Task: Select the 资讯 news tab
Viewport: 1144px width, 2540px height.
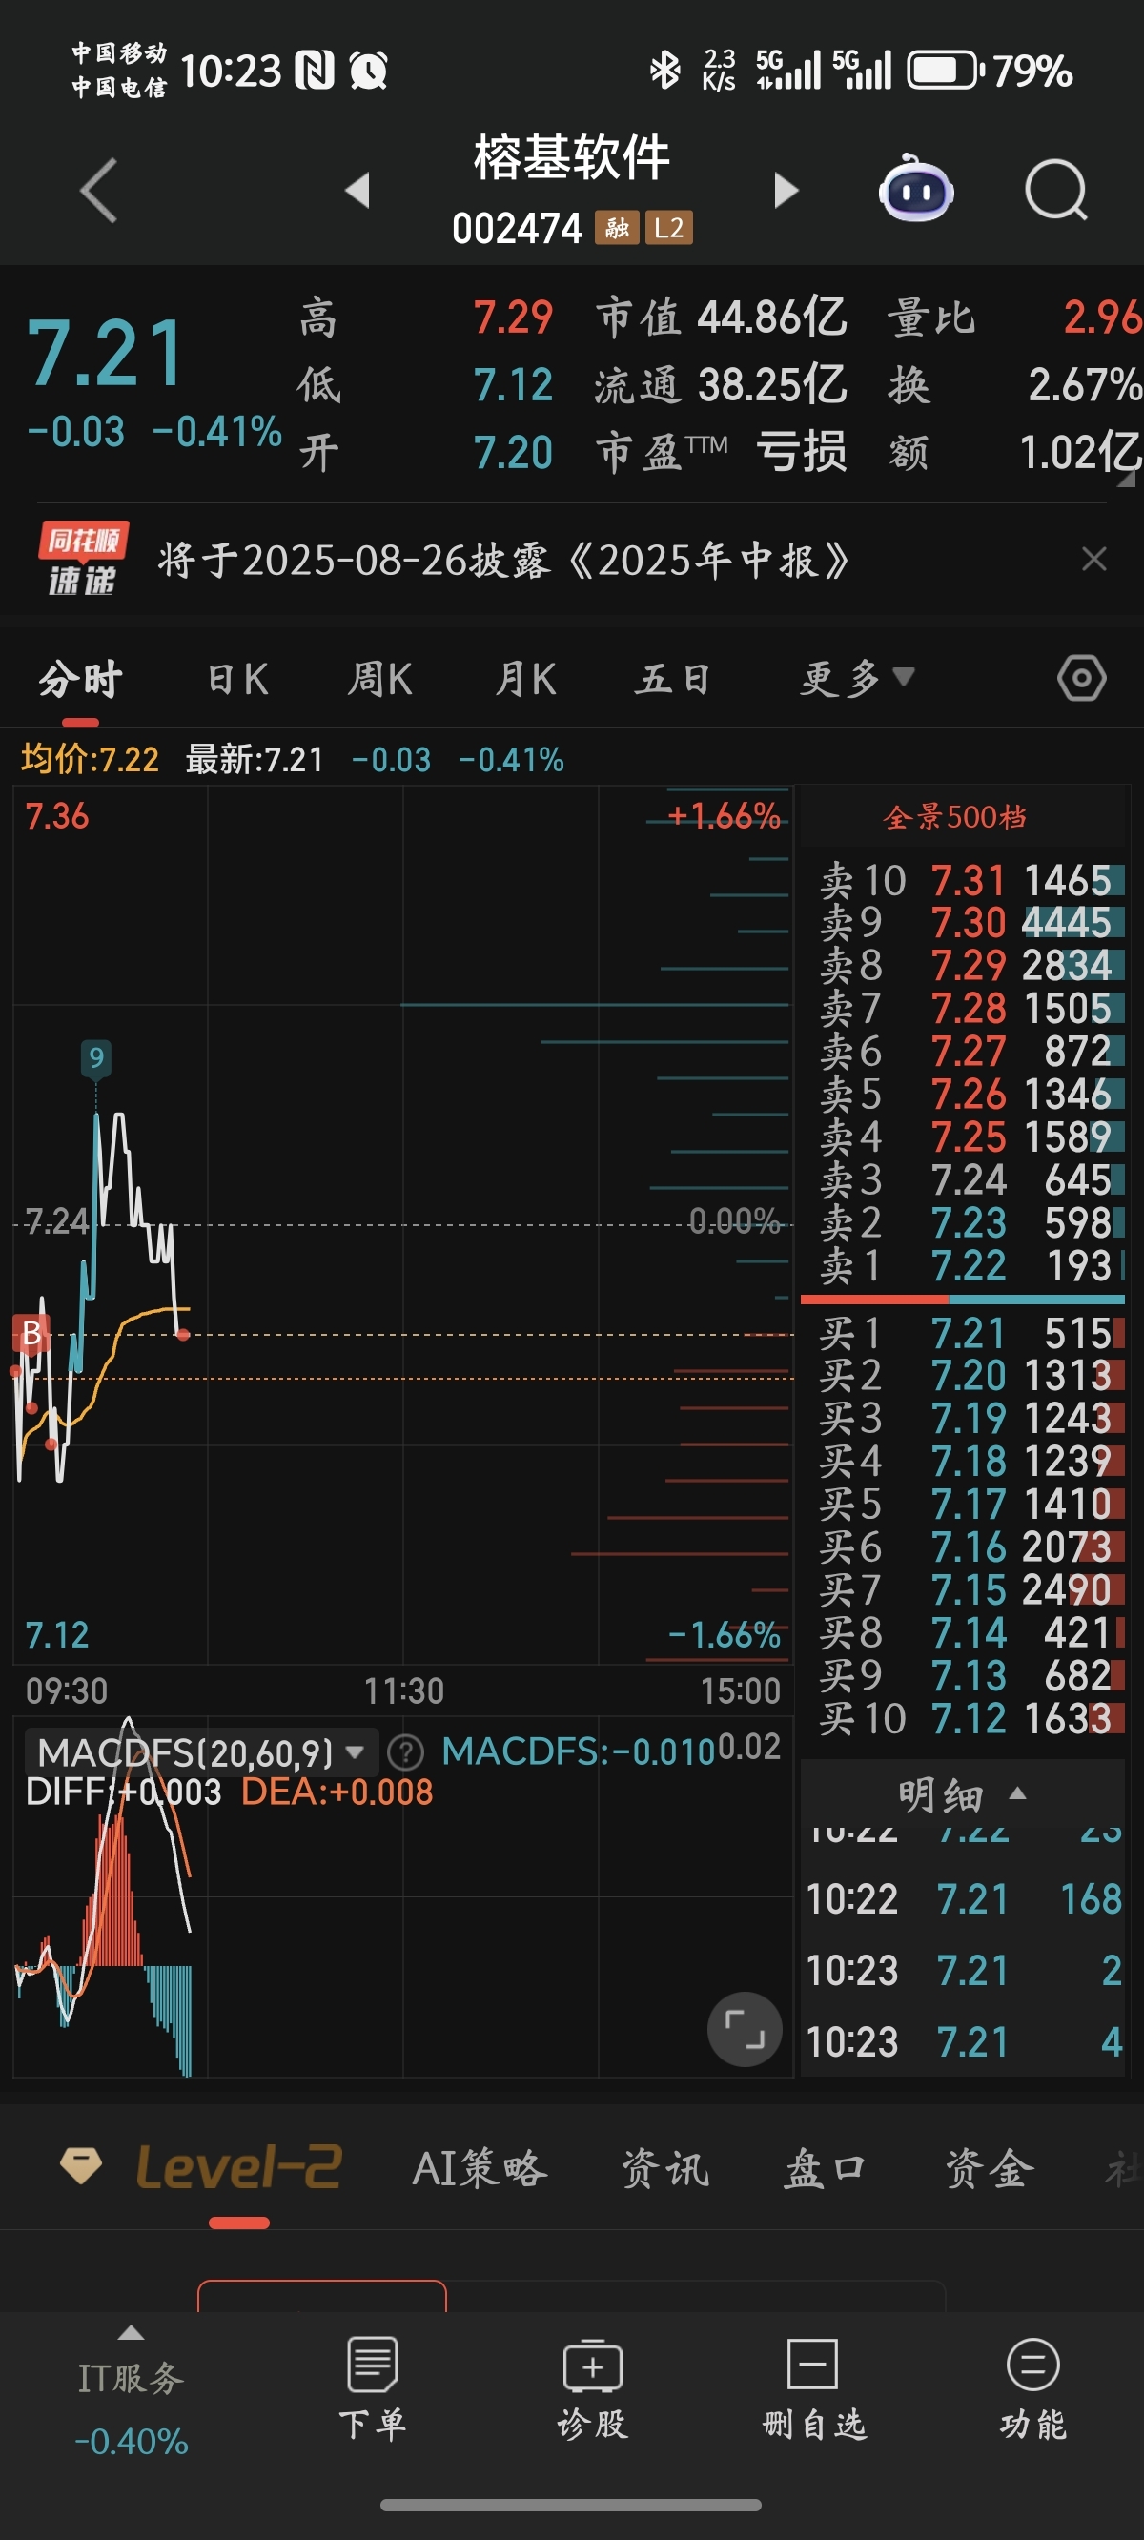Action: point(664,2167)
